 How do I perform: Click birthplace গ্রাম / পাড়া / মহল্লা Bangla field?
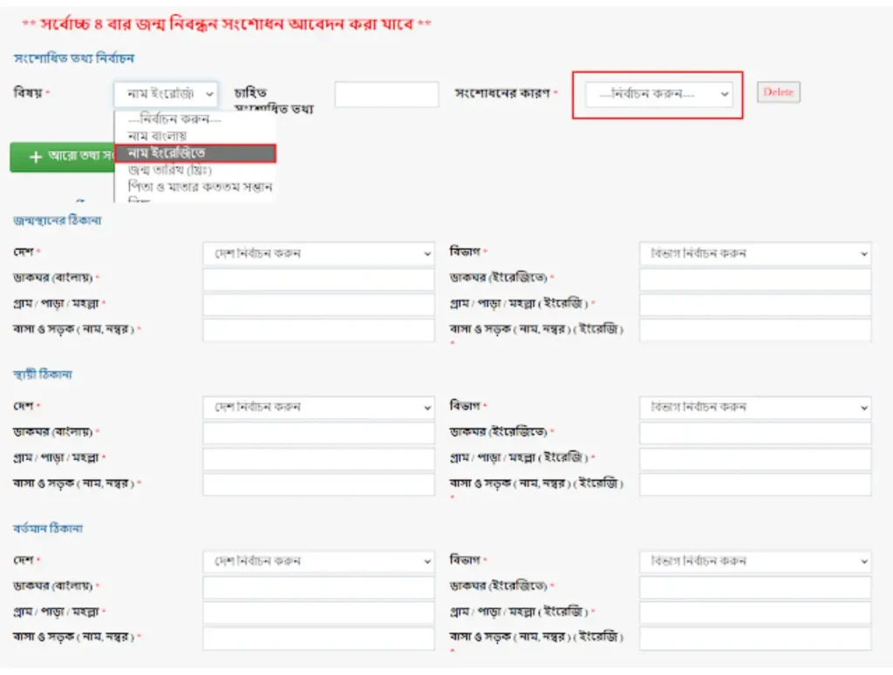point(319,305)
